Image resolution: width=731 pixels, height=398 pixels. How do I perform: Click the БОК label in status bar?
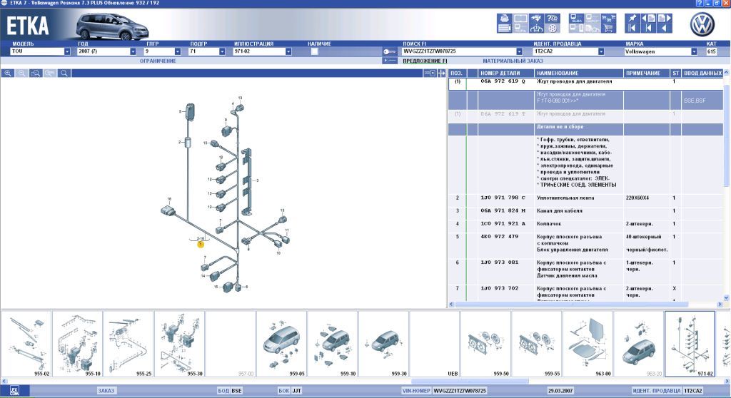click(284, 391)
